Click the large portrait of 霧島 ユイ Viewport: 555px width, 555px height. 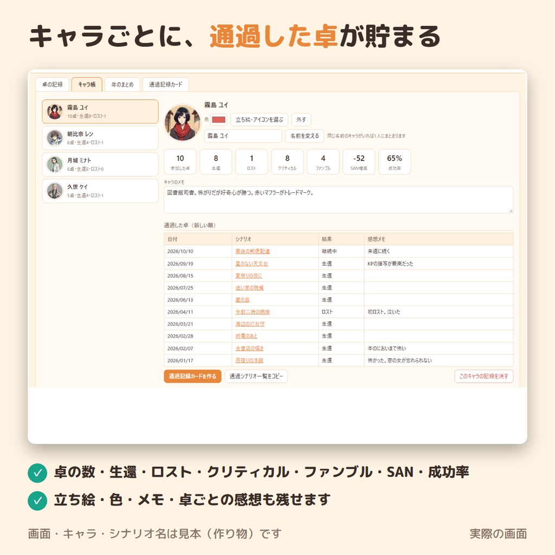coord(182,122)
